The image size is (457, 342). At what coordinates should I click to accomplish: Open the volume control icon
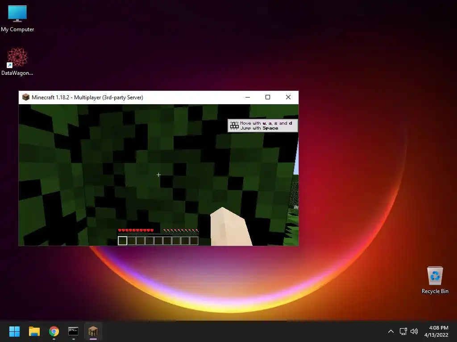[x=414, y=331]
